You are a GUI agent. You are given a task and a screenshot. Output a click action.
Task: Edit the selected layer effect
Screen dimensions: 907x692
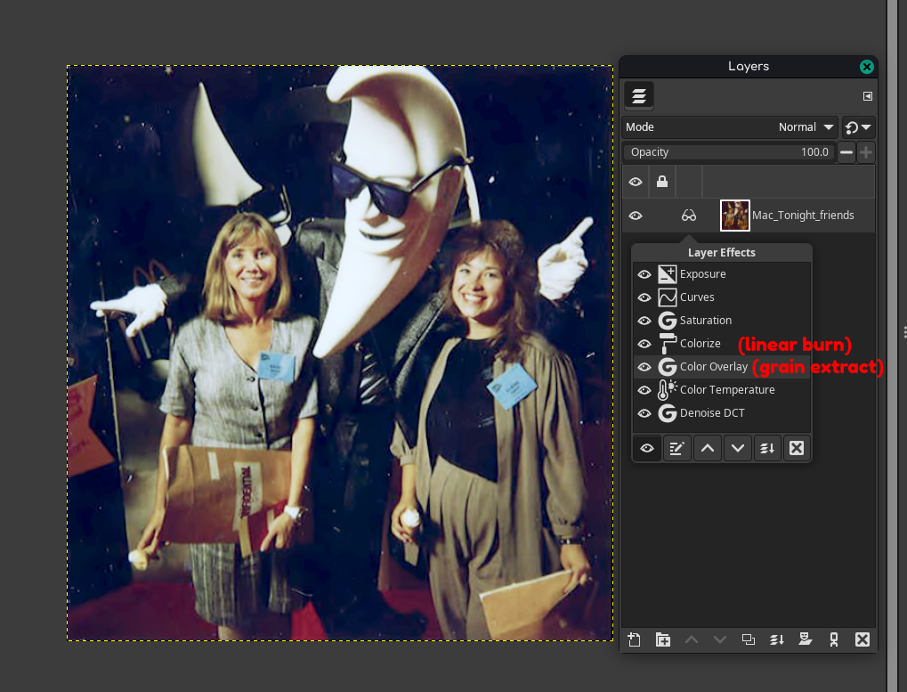point(676,448)
